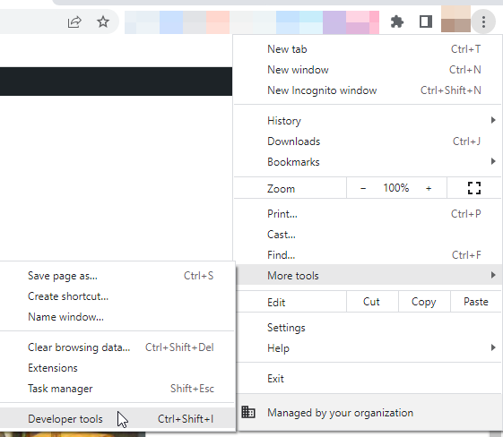Zoom out with the minus button
The height and width of the screenshot is (437, 503).
point(363,188)
